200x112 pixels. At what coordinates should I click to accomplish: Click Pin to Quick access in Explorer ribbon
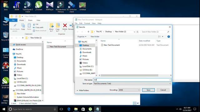click(15, 28)
